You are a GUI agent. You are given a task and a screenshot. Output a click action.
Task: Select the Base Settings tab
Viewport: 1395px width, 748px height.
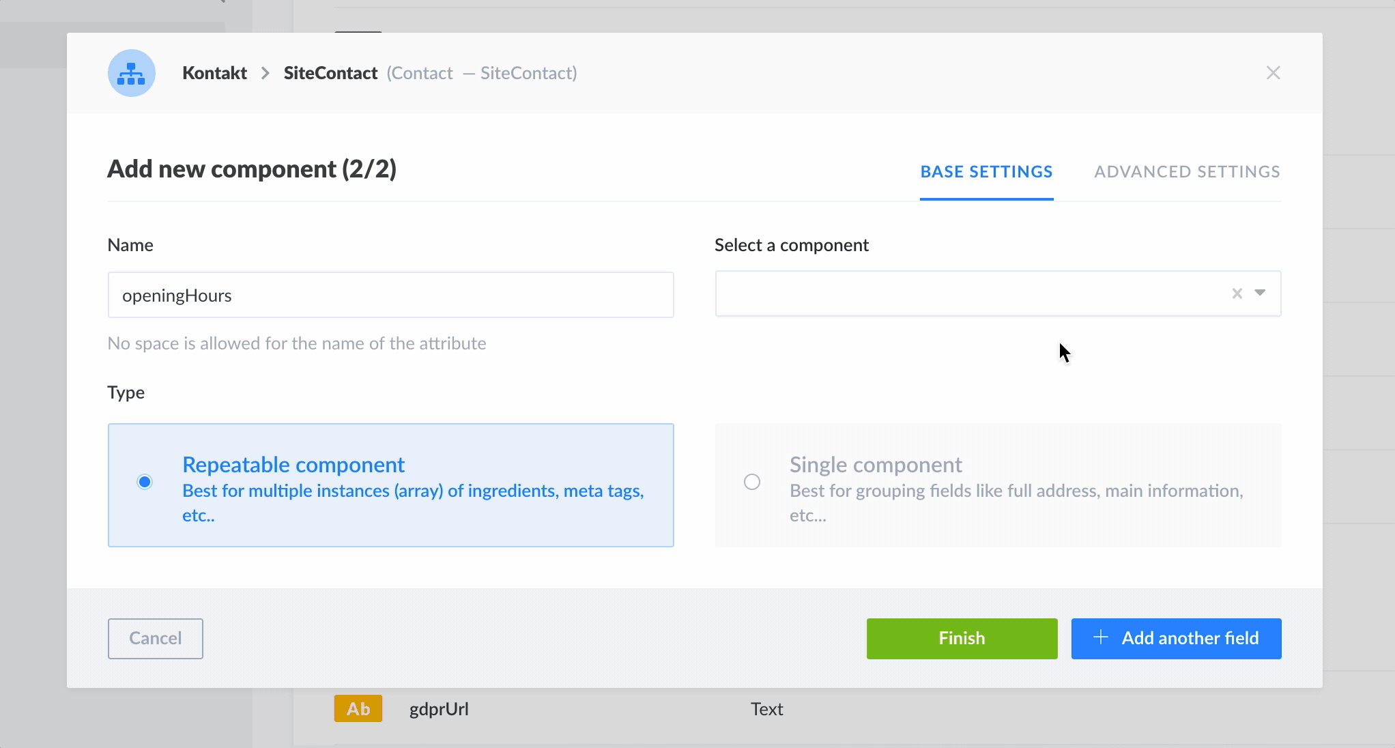coord(986,171)
